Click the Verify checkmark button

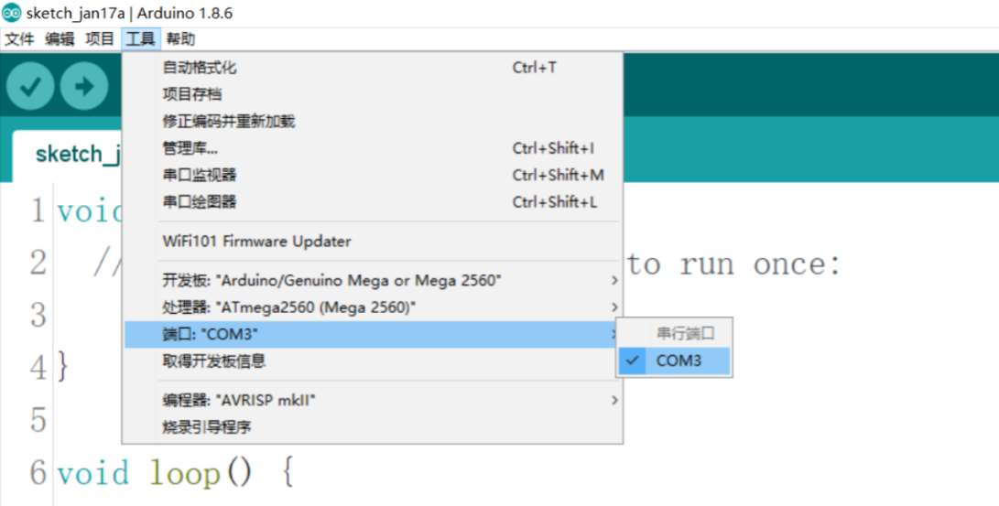point(30,86)
